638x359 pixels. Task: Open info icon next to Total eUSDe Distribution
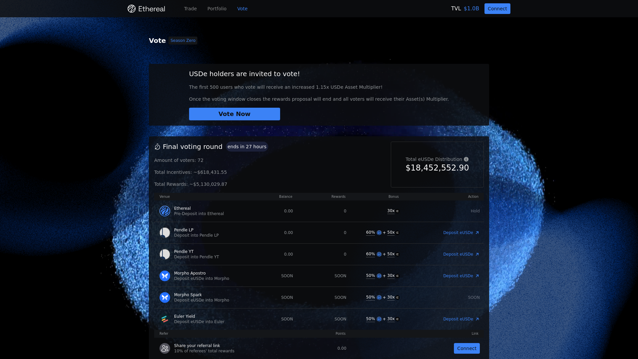[466, 159]
